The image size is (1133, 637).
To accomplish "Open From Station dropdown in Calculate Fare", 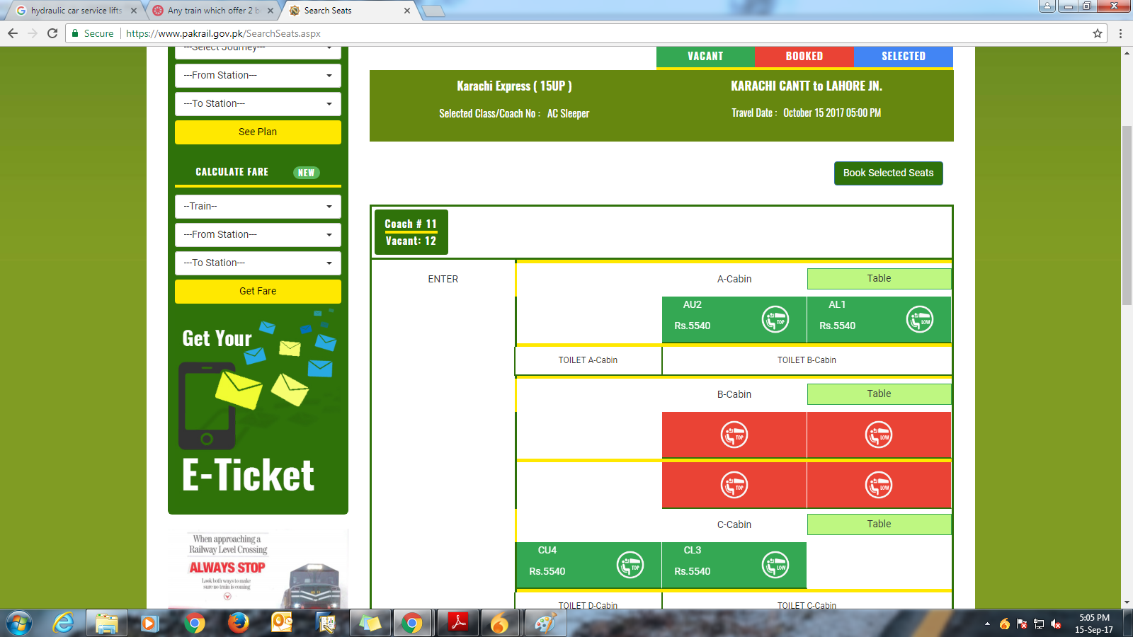I will 258,235.
